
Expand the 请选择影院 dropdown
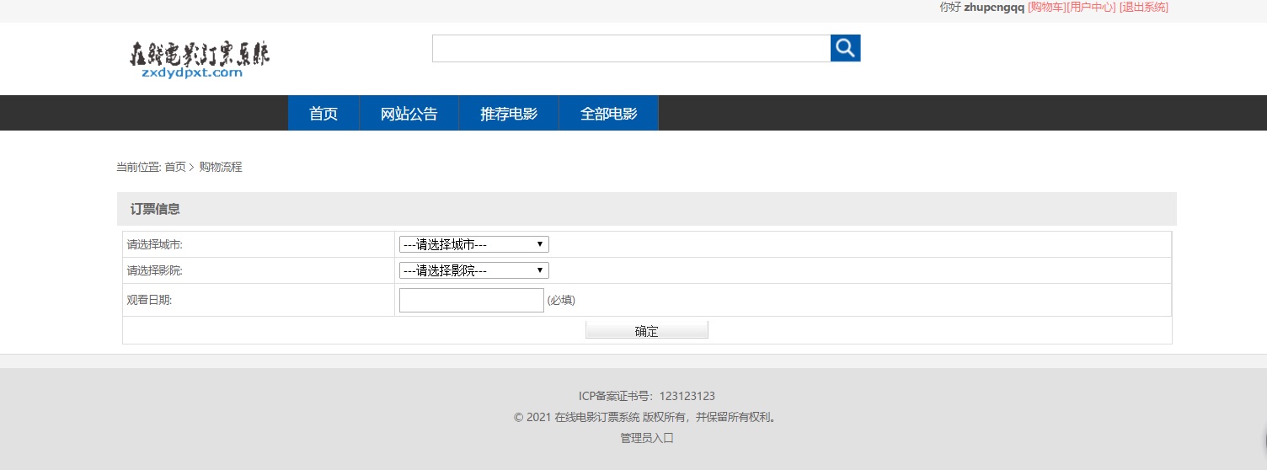(x=474, y=270)
